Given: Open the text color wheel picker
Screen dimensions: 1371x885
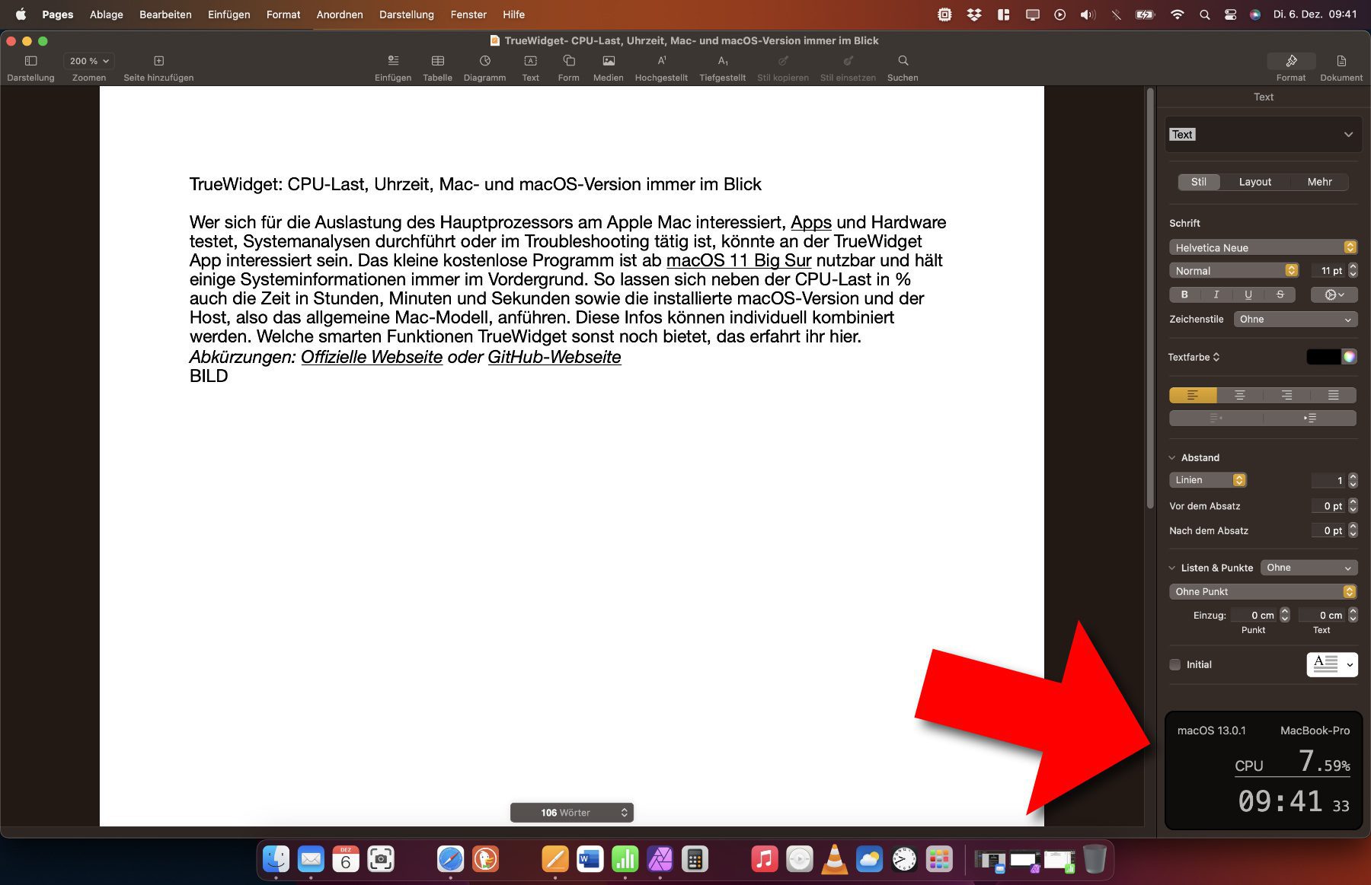Looking at the screenshot, I should pyautogui.click(x=1349, y=357).
